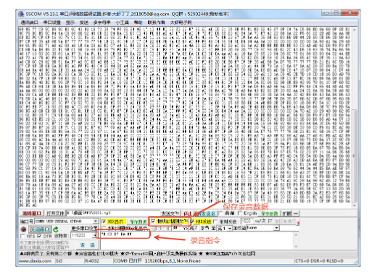The height and width of the screenshot is (272, 372).
Task: Collapse panel with the dash button
Action: pos(296,213)
